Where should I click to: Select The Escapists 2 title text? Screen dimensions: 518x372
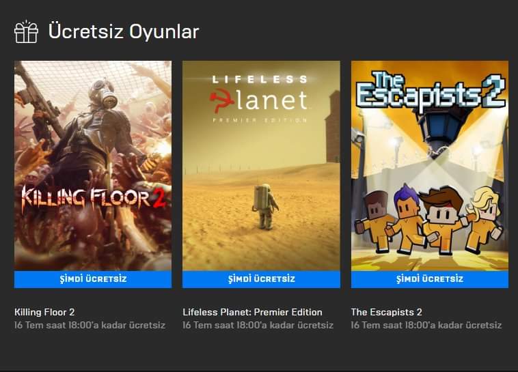click(387, 312)
